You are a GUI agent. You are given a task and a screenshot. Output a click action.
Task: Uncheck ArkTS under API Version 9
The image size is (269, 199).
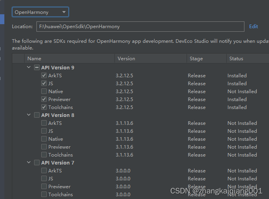44,75
